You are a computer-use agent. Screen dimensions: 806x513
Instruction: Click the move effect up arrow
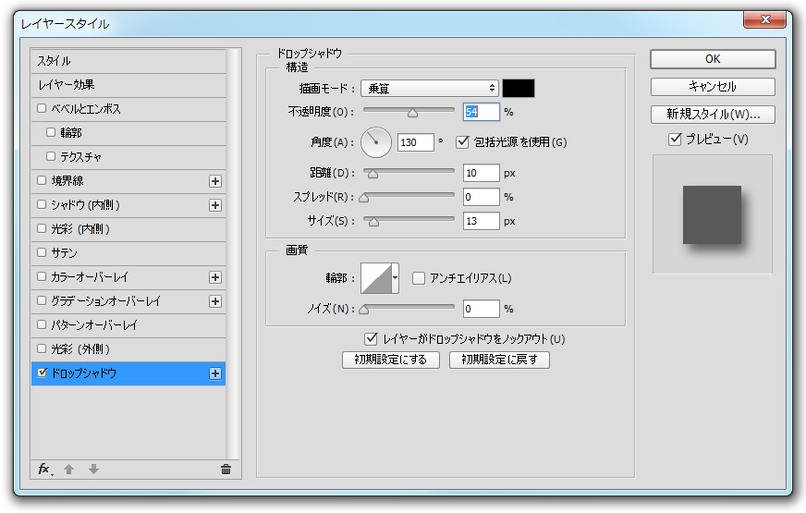click(x=69, y=469)
